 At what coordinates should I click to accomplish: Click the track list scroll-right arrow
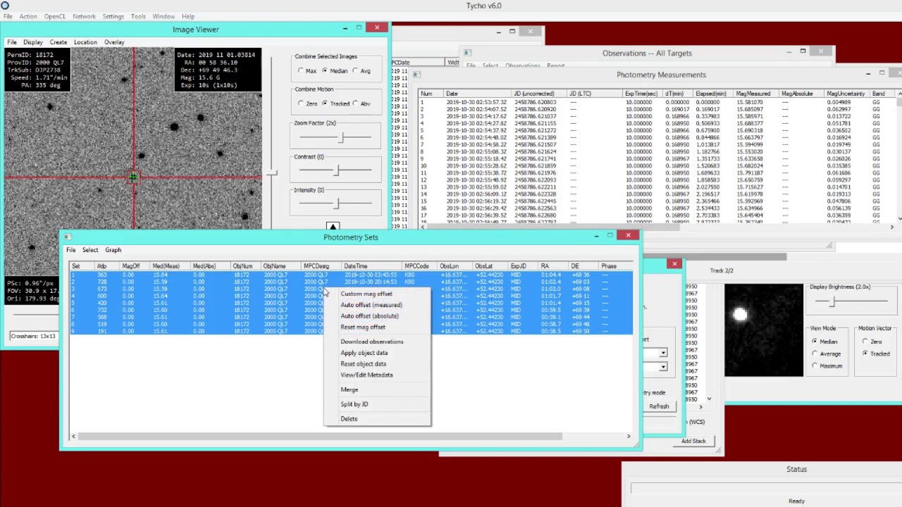click(700, 407)
